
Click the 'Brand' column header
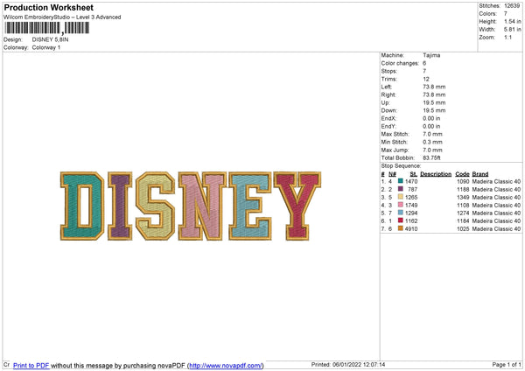(480, 174)
